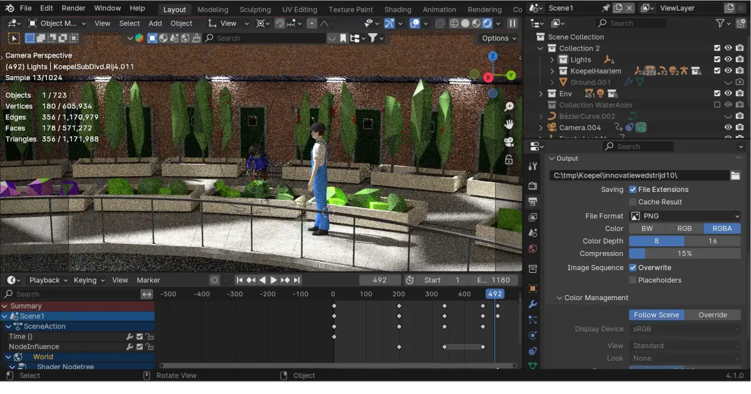
Task: Click the play animation button
Action: [273, 280]
